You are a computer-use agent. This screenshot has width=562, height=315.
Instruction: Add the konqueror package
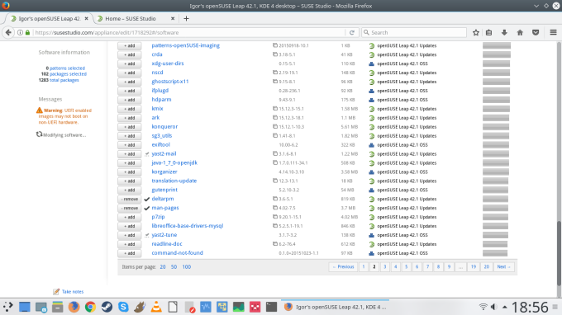coord(130,127)
